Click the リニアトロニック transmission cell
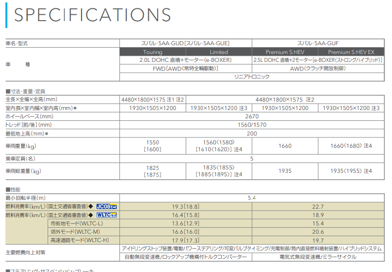 [x=252, y=77]
